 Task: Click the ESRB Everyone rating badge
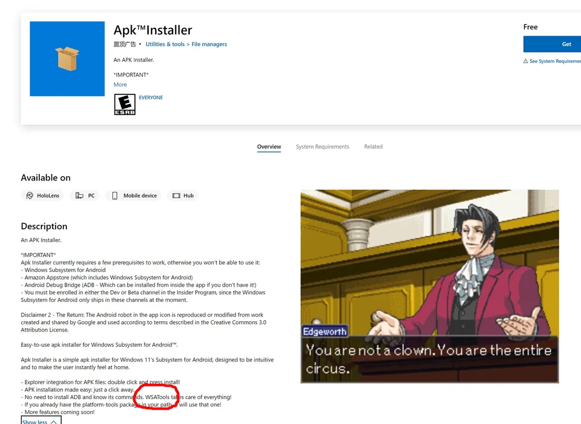[x=125, y=104]
